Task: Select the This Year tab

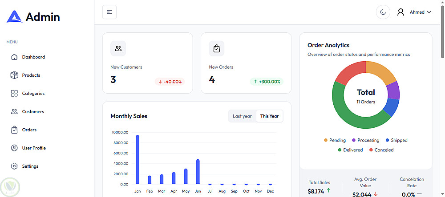Action: pyautogui.click(x=269, y=116)
